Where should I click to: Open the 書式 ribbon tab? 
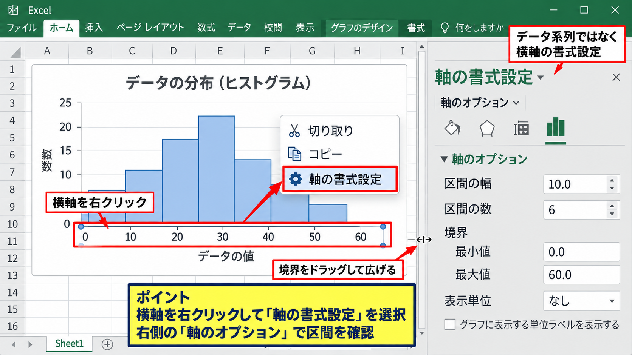tap(416, 28)
